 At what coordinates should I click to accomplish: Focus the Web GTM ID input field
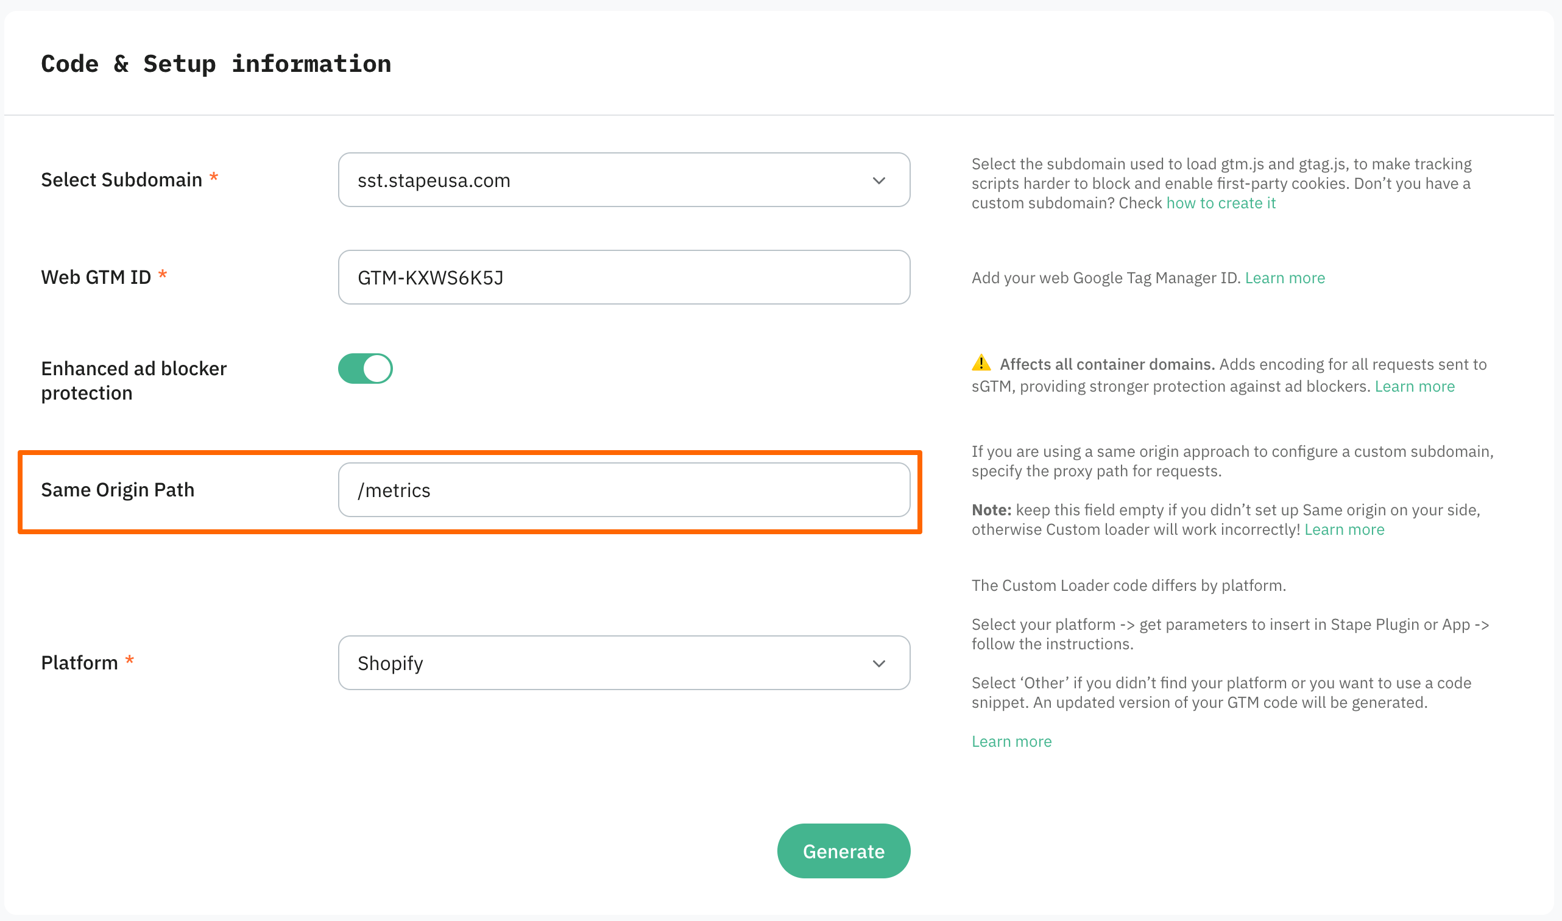(624, 277)
